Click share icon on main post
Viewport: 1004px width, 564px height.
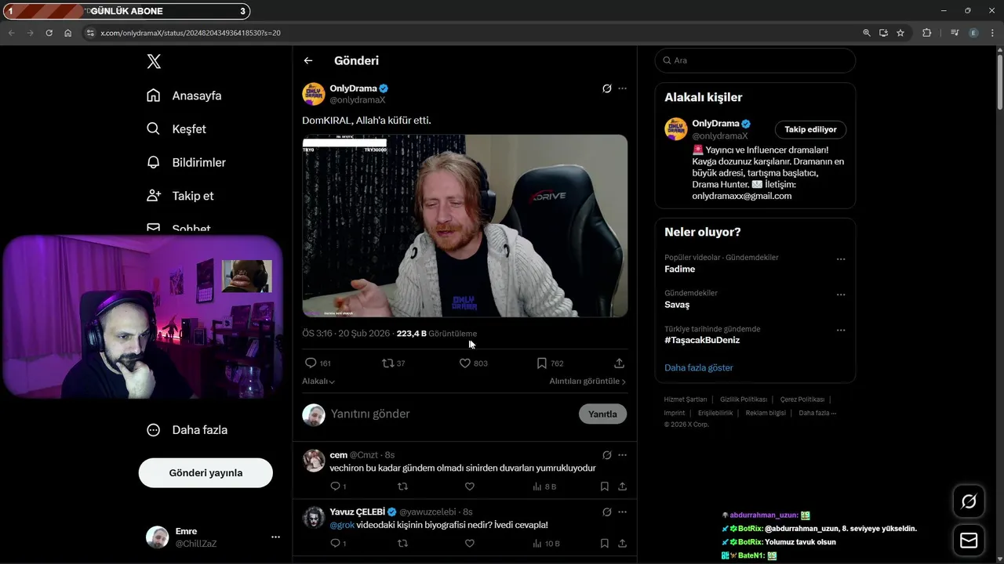(x=619, y=363)
